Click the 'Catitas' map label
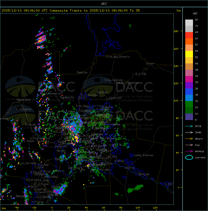 [130, 168]
